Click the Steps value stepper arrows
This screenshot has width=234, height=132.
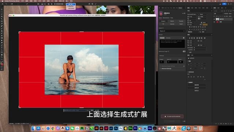[x=184, y=62]
